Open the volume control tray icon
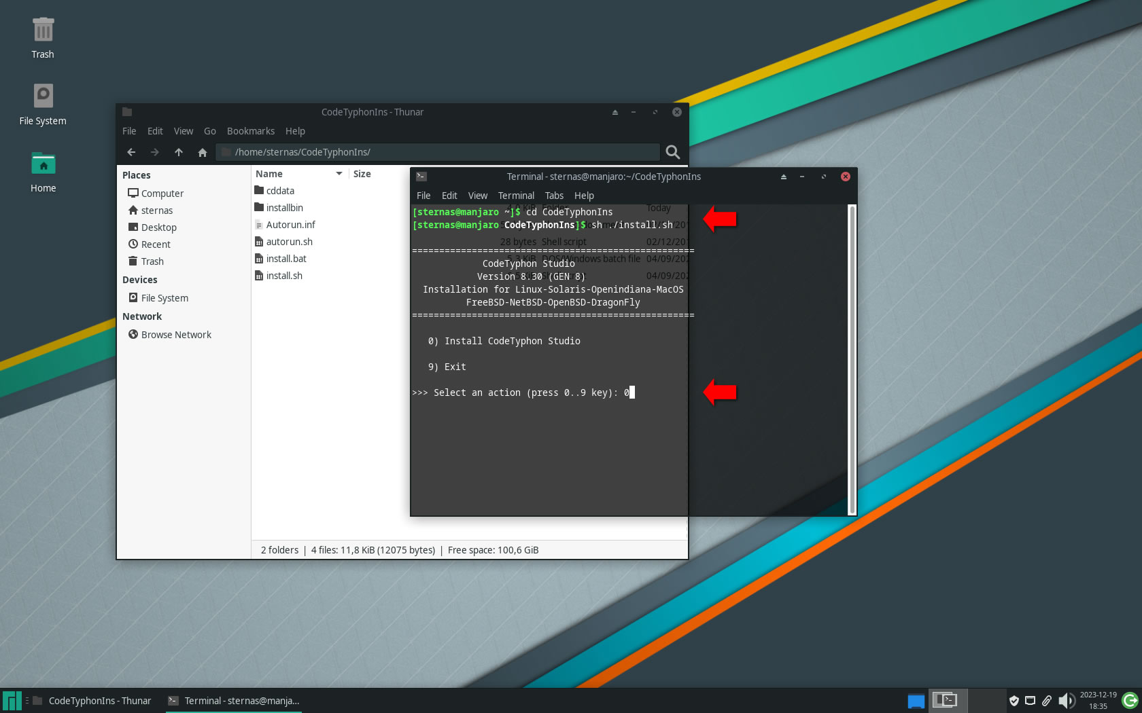Image resolution: width=1142 pixels, height=713 pixels. tap(1067, 701)
